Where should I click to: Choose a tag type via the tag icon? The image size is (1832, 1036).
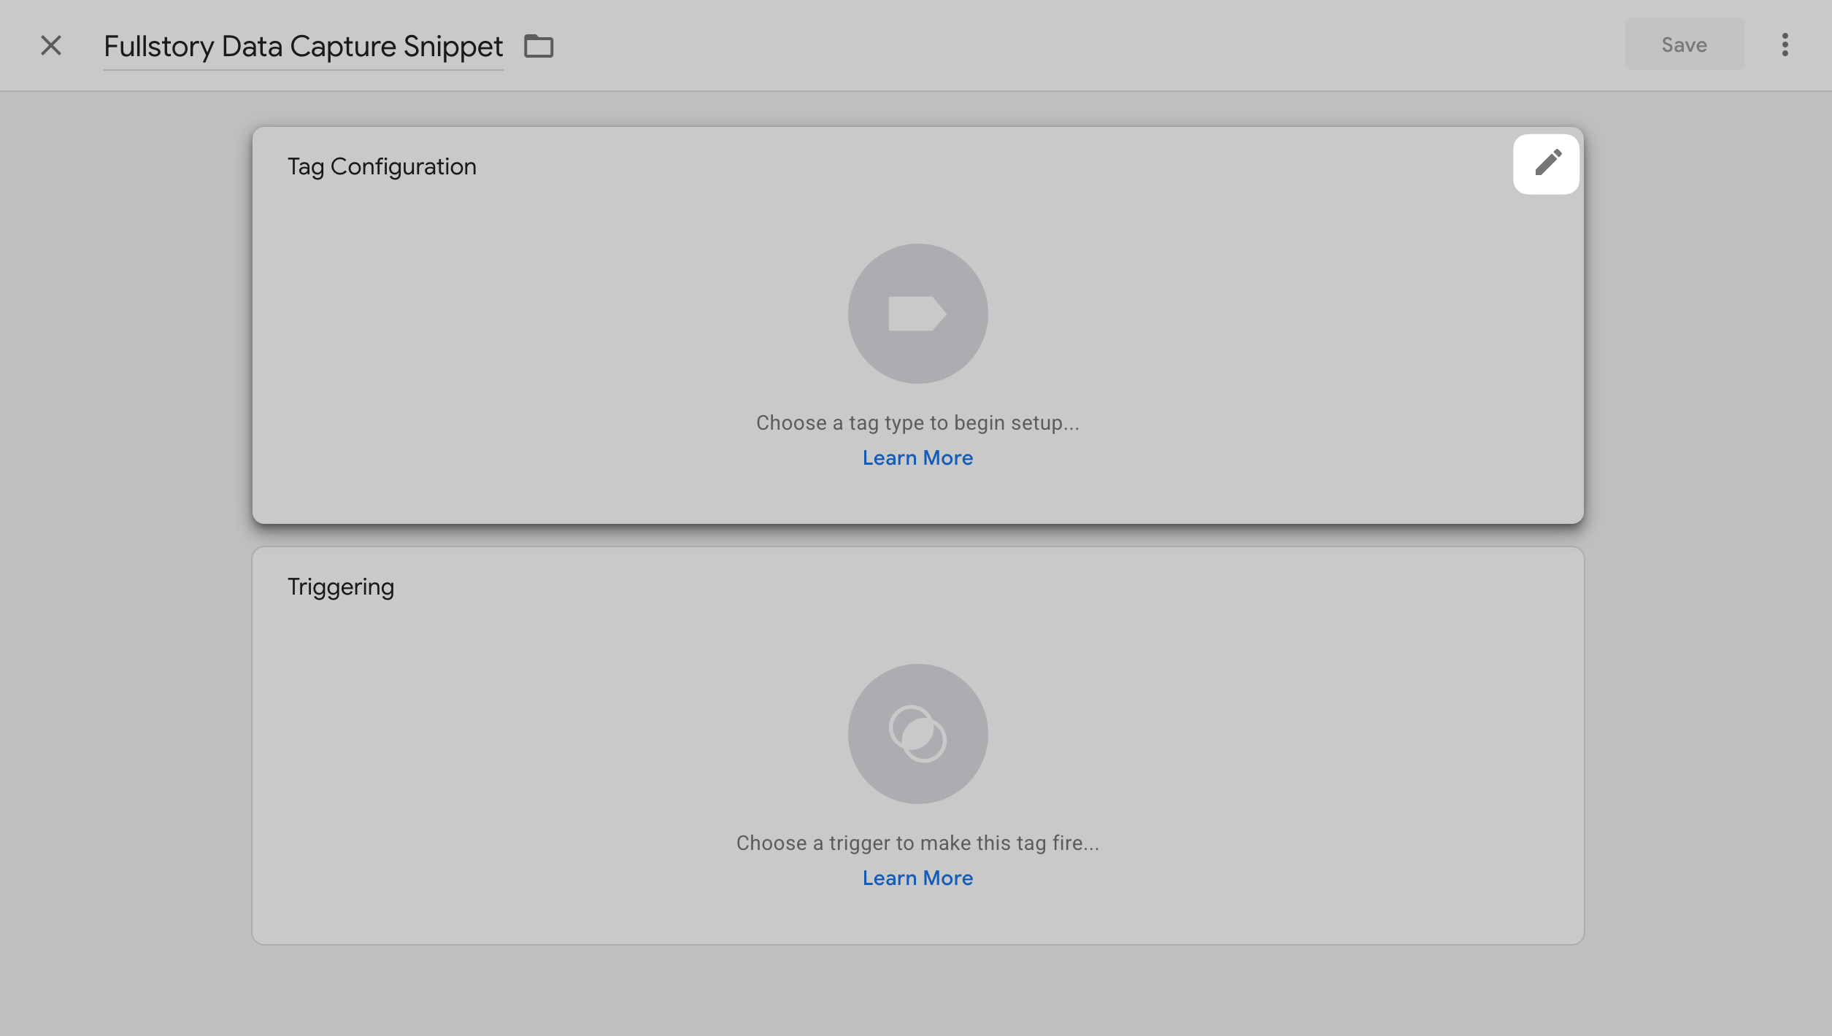(x=917, y=314)
